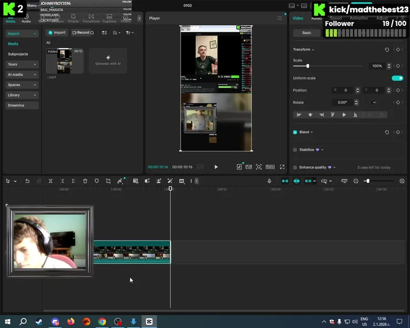Reset Blend settings with circular arrow
This screenshot has width=410, height=328.
point(387,133)
